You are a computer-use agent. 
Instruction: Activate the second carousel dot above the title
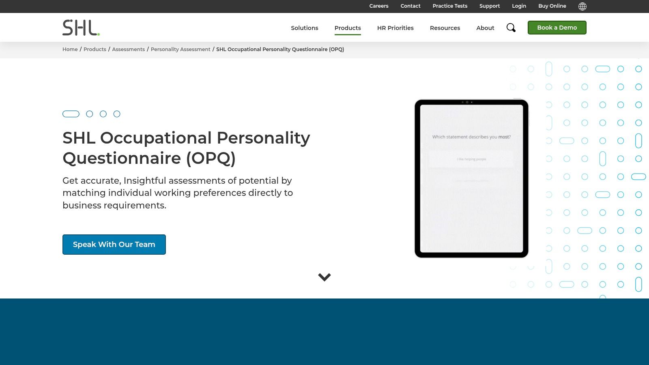pos(90,114)
